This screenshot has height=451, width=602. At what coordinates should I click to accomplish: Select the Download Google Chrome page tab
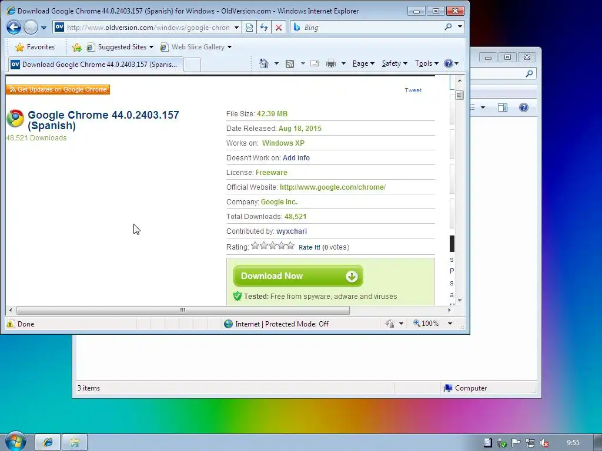coord(96,65)
